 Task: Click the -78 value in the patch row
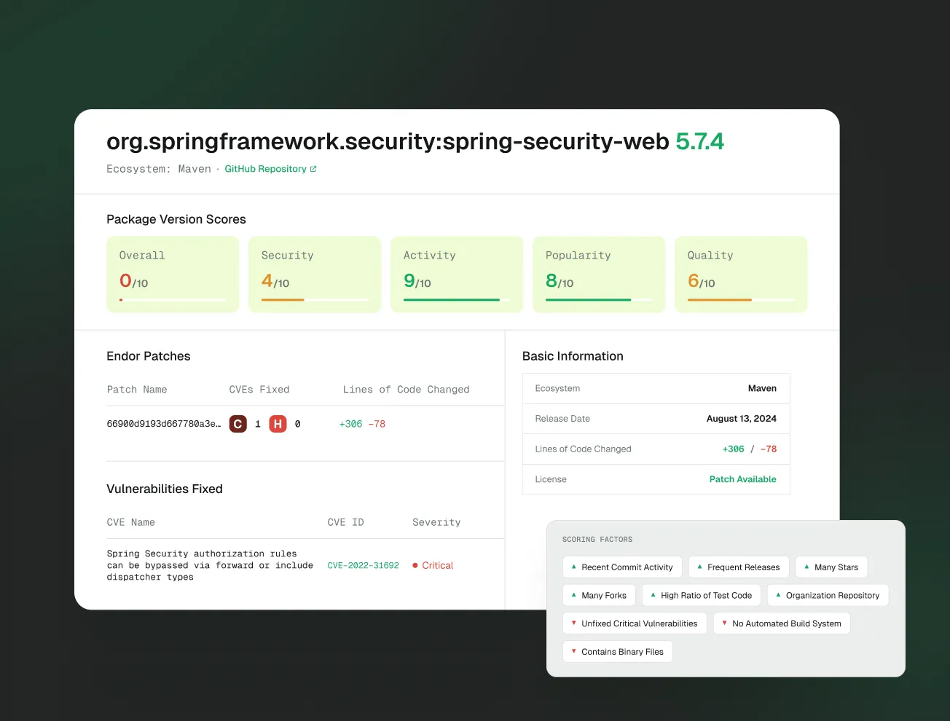(377, 424)
